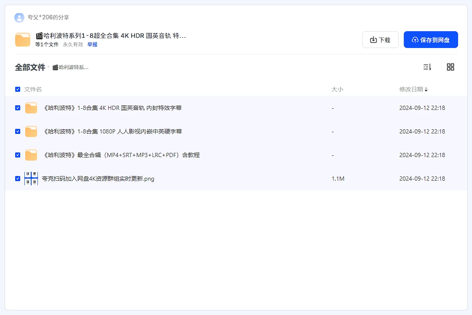Click the sharer's profile avatar icon
The height and width of the screenshot is (315, 472).
[x=19, y=17]
